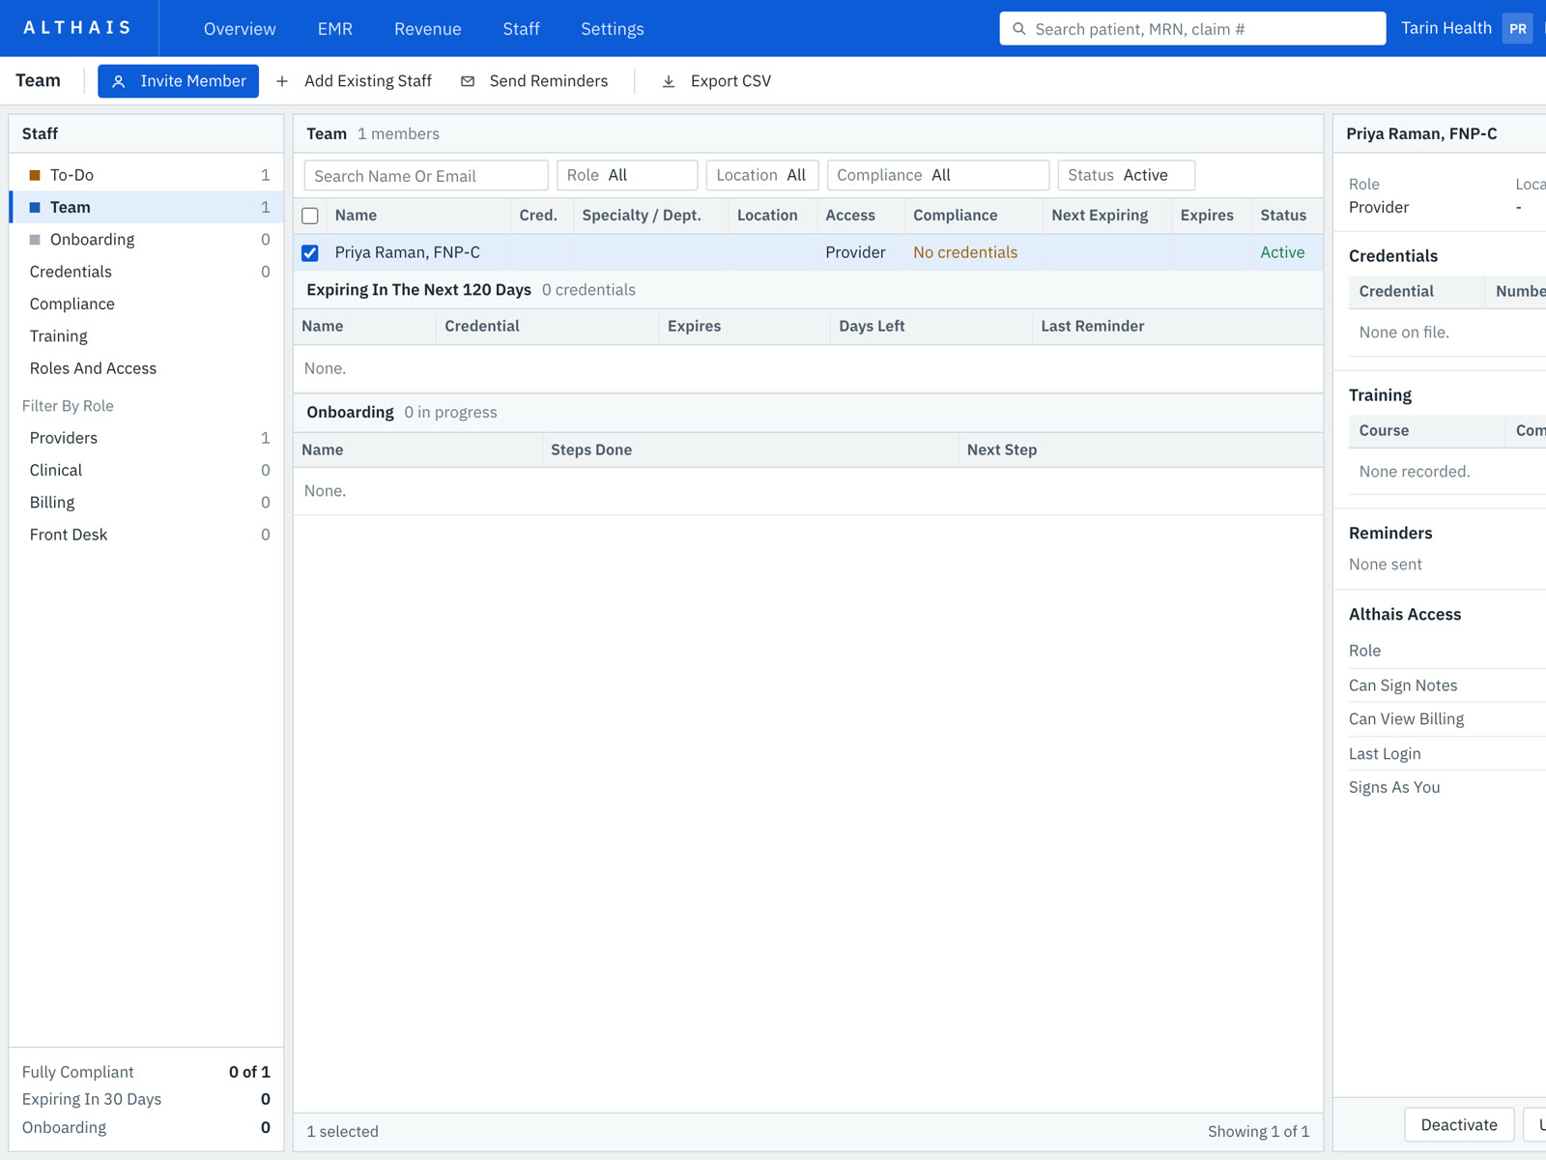Open Training in the sidebar
The width and height of the screenshot is (1546, 1160).
pyautogui.click(x=147, y=336)
